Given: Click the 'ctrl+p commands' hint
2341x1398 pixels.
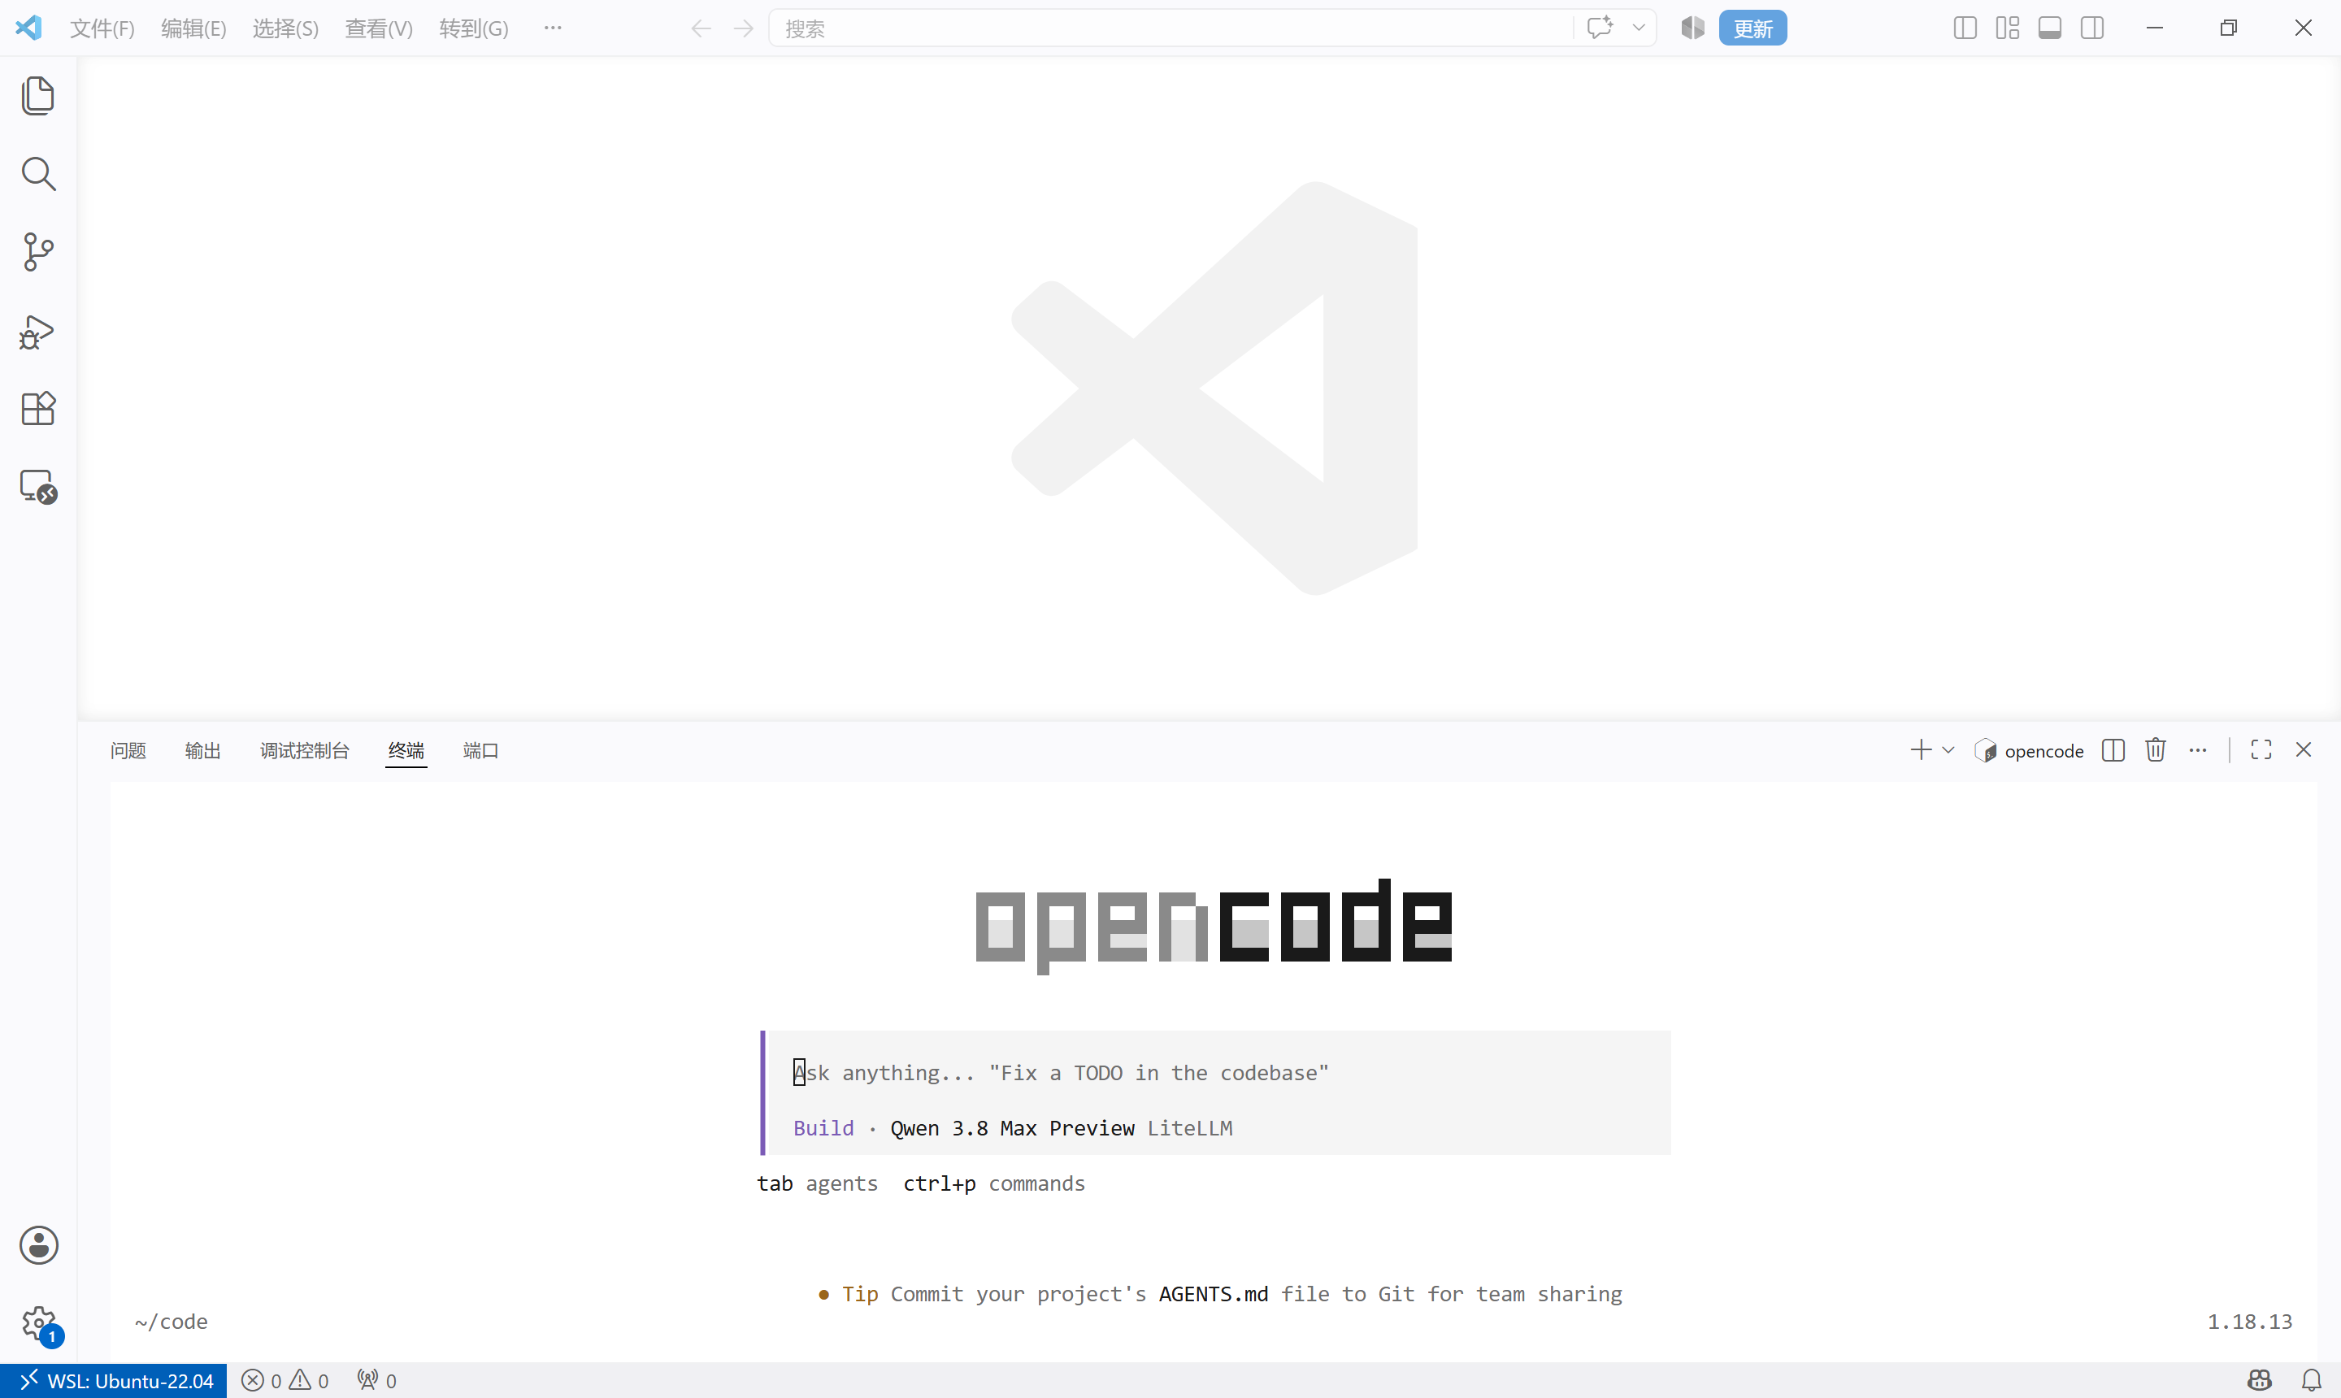Looking at the screenshot, I should coord(994,1184).
